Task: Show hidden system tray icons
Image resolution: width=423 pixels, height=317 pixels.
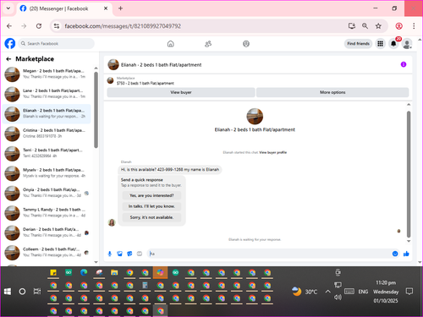Action: coord(327,292)
